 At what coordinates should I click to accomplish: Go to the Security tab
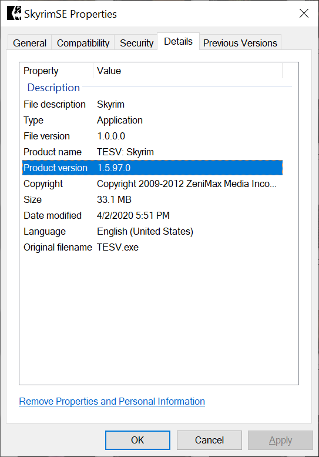click(136, 43)
